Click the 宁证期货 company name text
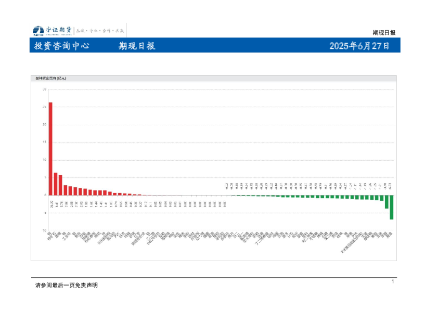 pos(59,30)
